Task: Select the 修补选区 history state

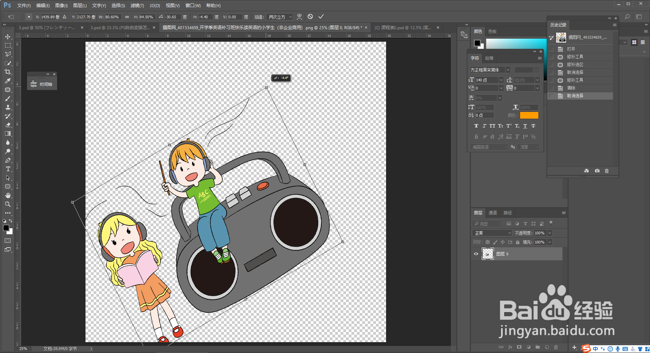Action: pyautogui.click(x=575, y=65)
